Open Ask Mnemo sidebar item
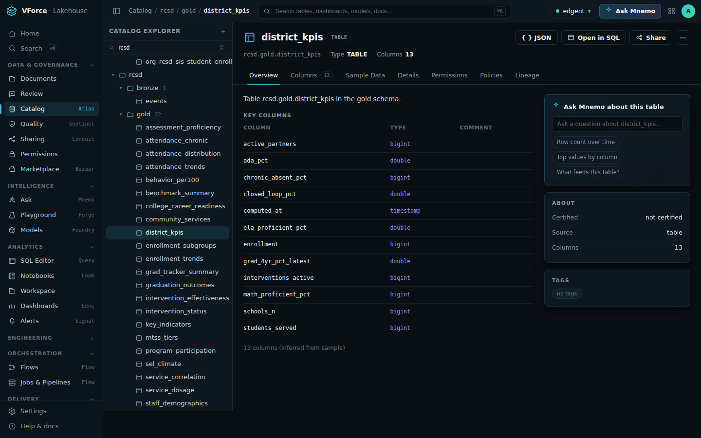This screenshot has height=438, width=701. [x=52, y=200]
